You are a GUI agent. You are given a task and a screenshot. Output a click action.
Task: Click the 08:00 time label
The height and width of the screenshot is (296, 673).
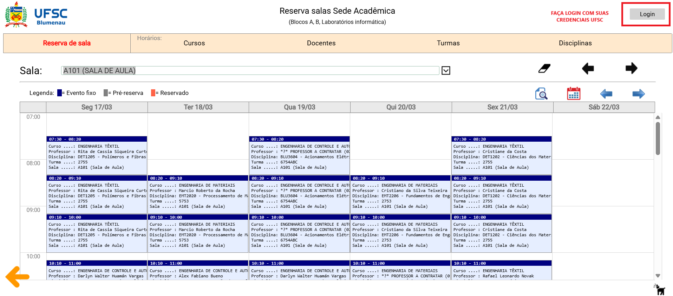33,163
